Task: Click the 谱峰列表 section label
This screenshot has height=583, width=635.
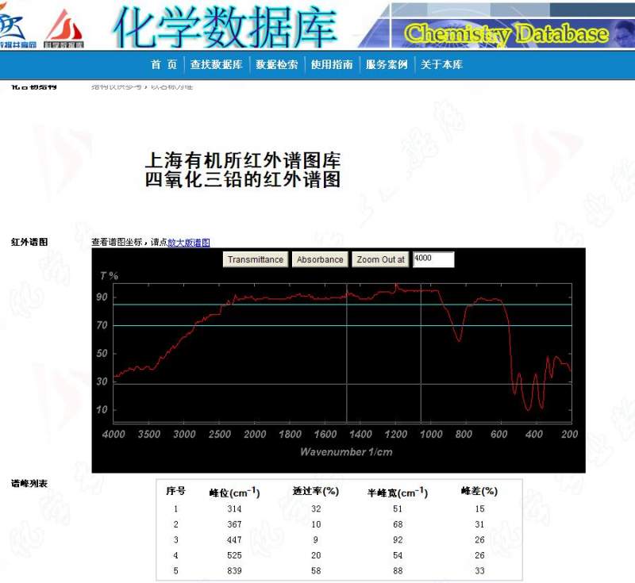Action: click(29, 483)
